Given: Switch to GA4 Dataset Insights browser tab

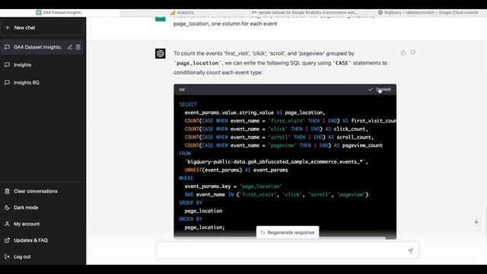Looking at the screenshot, I should coord(59,12).
